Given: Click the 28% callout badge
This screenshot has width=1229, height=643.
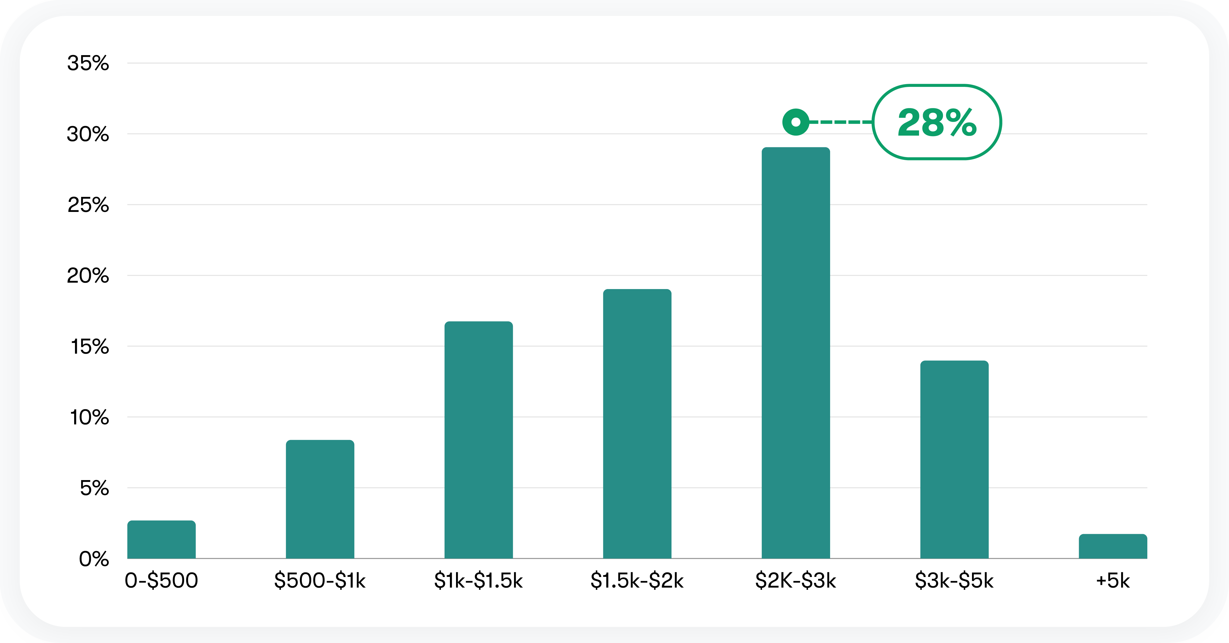Looking at the screenshot, I should pyautogui.click(x=937, y=122).
